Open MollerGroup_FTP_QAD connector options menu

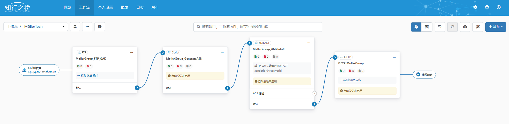click(132, 53)
